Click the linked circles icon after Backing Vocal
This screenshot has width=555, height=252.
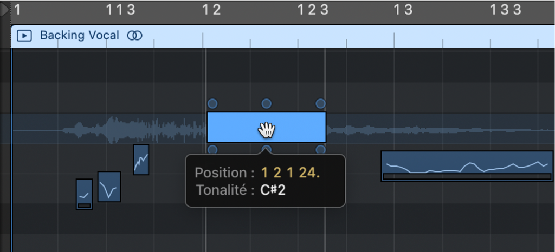[134, 36]
